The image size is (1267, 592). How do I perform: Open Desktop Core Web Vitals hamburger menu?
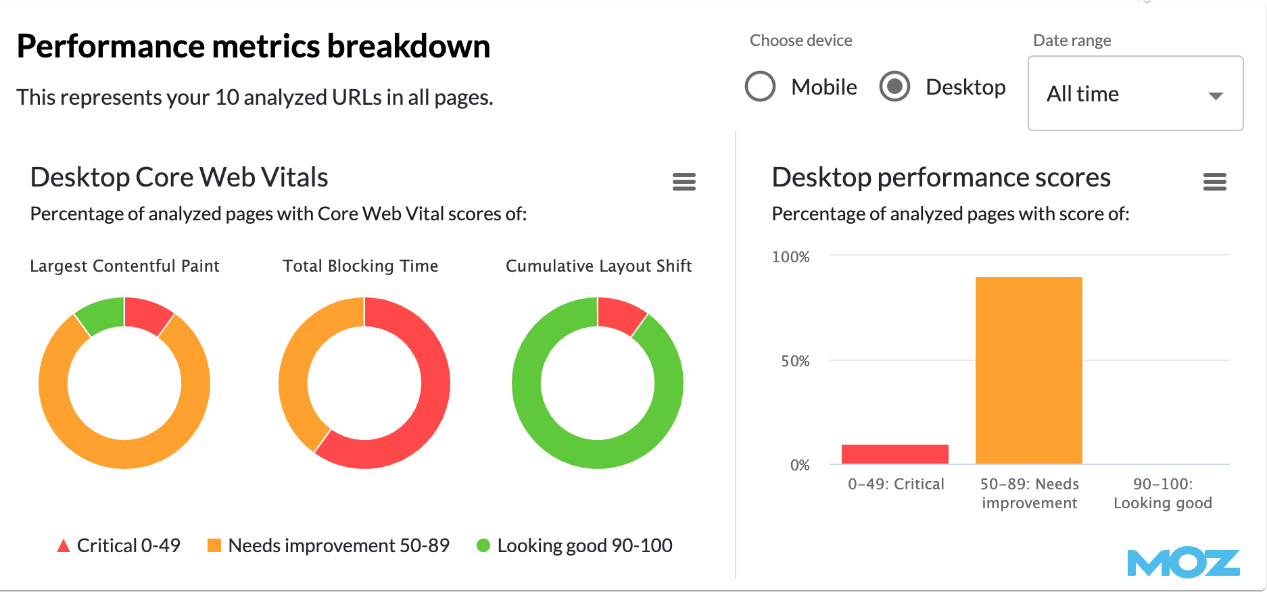[684, 181]
